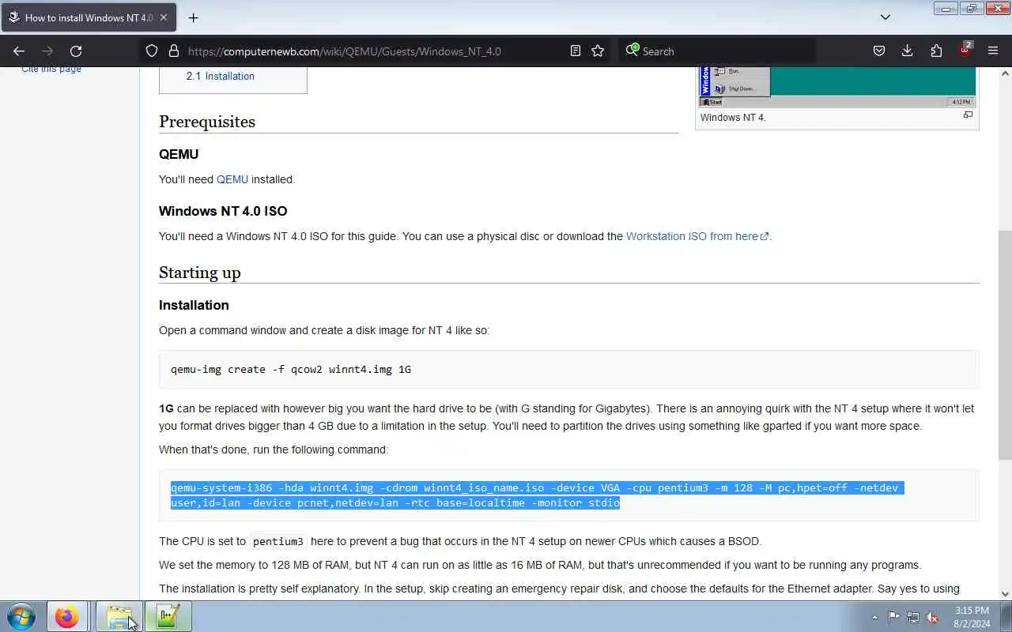The image size is (1012, 632).
Task: Follow the QEMU link in Prerequisites
Action: pyautogui.click(x=232, y=179)
